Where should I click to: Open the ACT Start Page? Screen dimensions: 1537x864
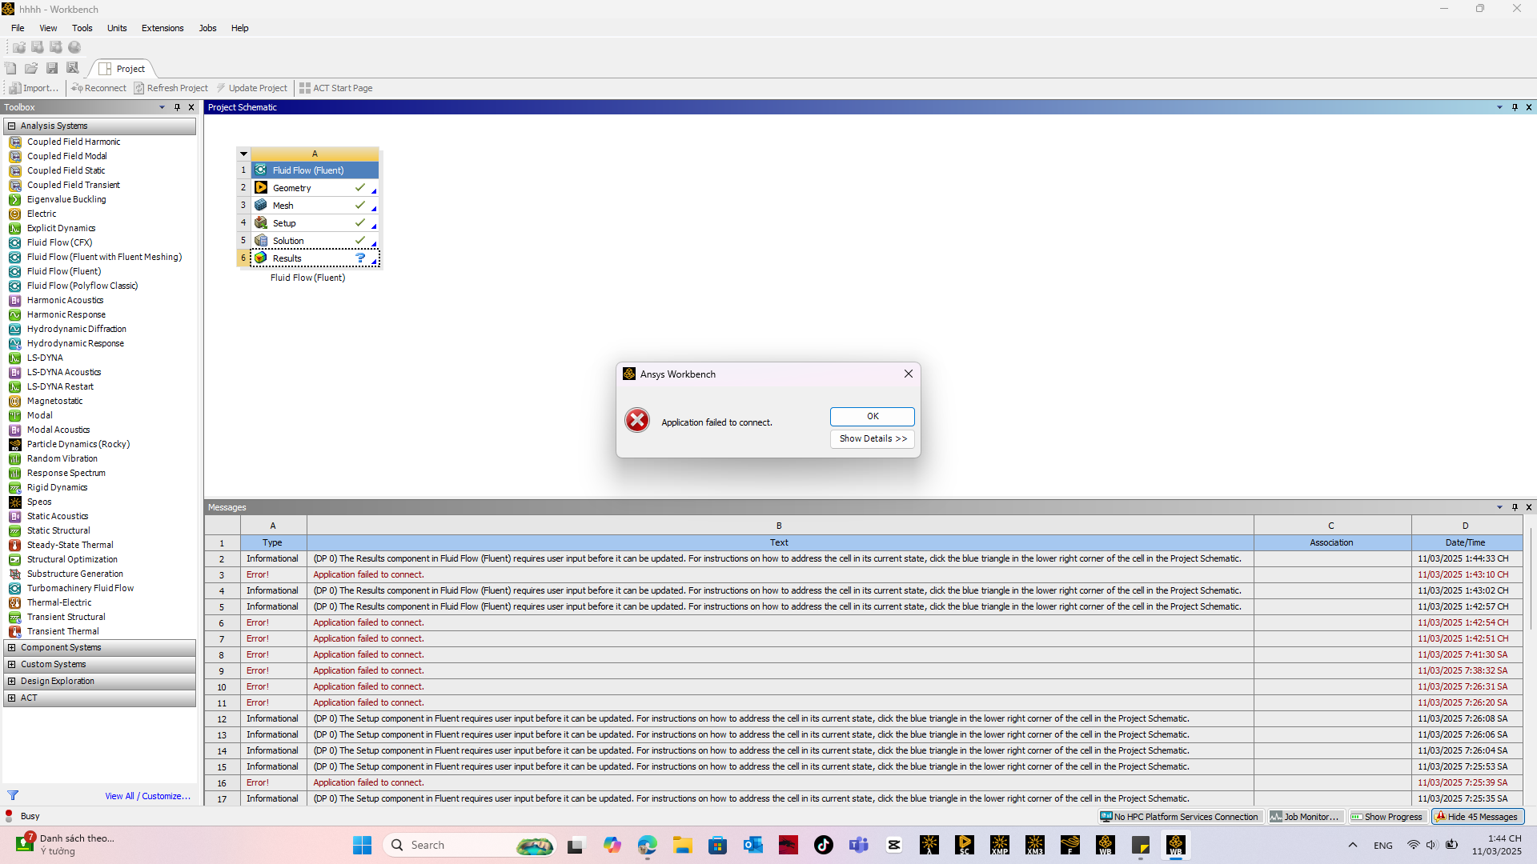[335, 88]
